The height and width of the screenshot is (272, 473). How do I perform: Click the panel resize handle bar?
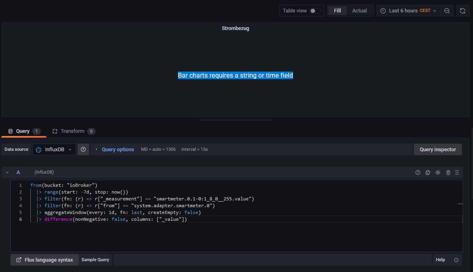coord(236,120)
